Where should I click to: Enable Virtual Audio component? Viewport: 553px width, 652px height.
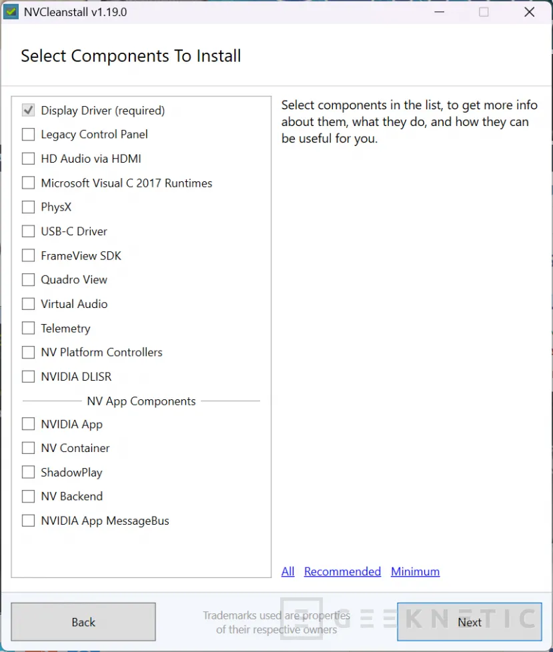point(28,303)
